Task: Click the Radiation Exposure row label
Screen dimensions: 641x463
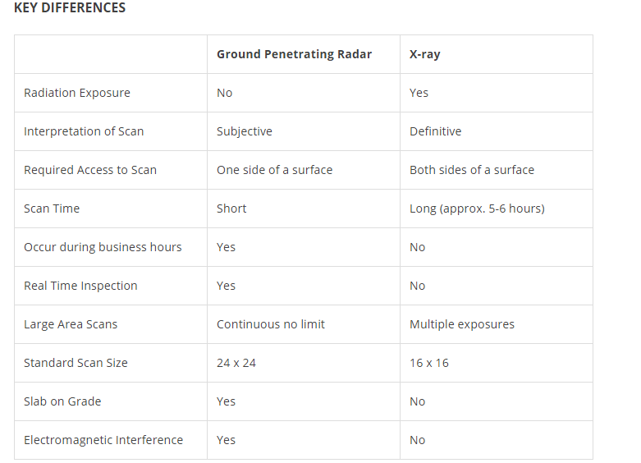Action: click(77, 93)
